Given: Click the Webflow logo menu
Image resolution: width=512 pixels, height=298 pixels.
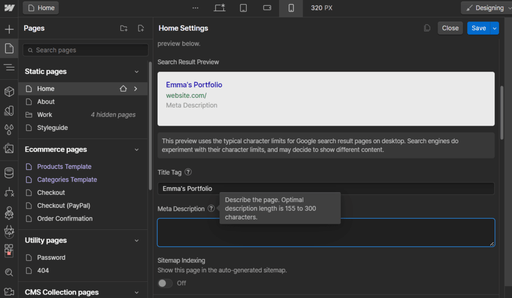Looking at the screenshot, I should pos(9,8).
